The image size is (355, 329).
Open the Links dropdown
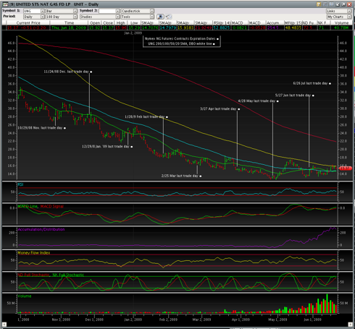pyautogui.click(x=349, y=11)
